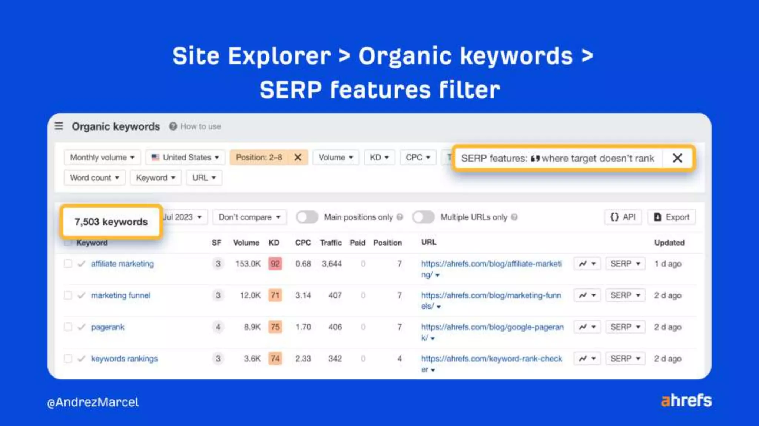Screen dimensions: 759x426
Task: Open the keywords rankings keyword link
Action: pyautogui.click(x=124, y=358)
